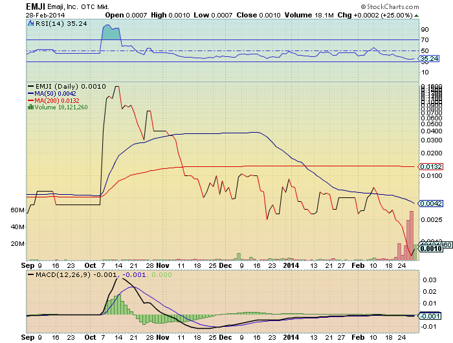Click the 28-Feb-2014 date label
The width and height of the screenshot is (453, 343).
pyautogui.click(x=45, y=16)
